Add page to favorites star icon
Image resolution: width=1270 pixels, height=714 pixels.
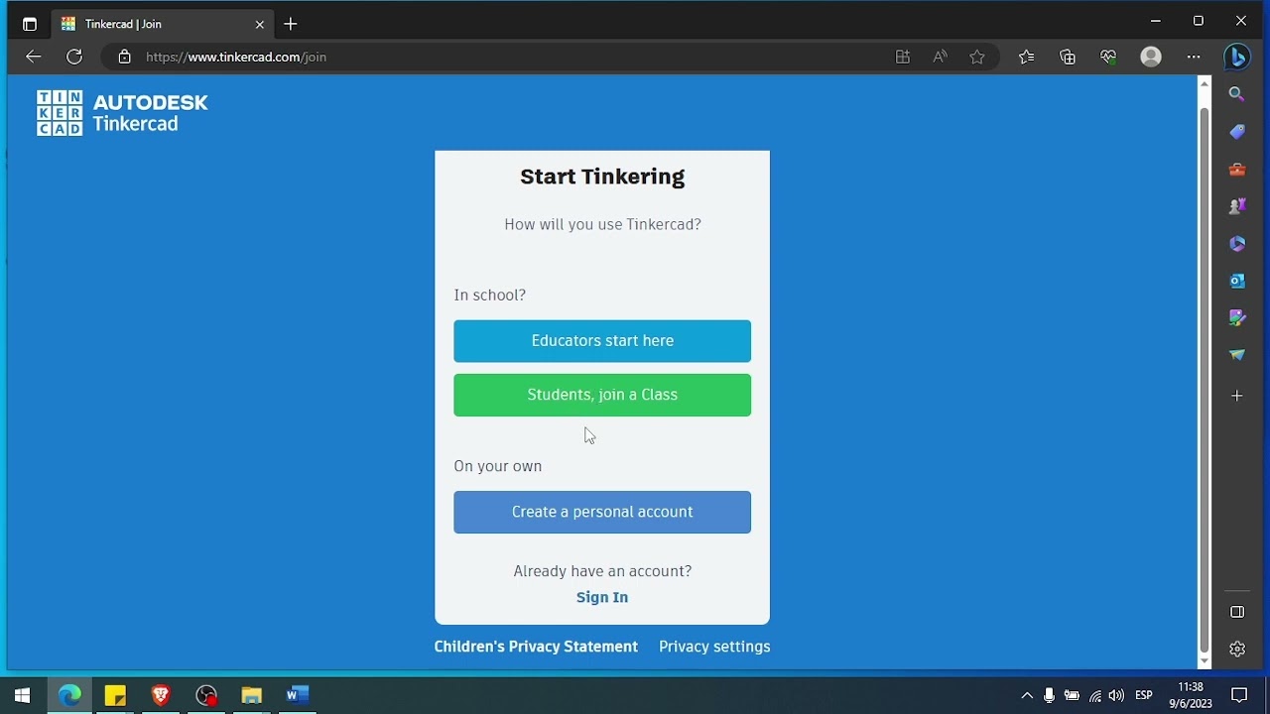coord(977,57)
